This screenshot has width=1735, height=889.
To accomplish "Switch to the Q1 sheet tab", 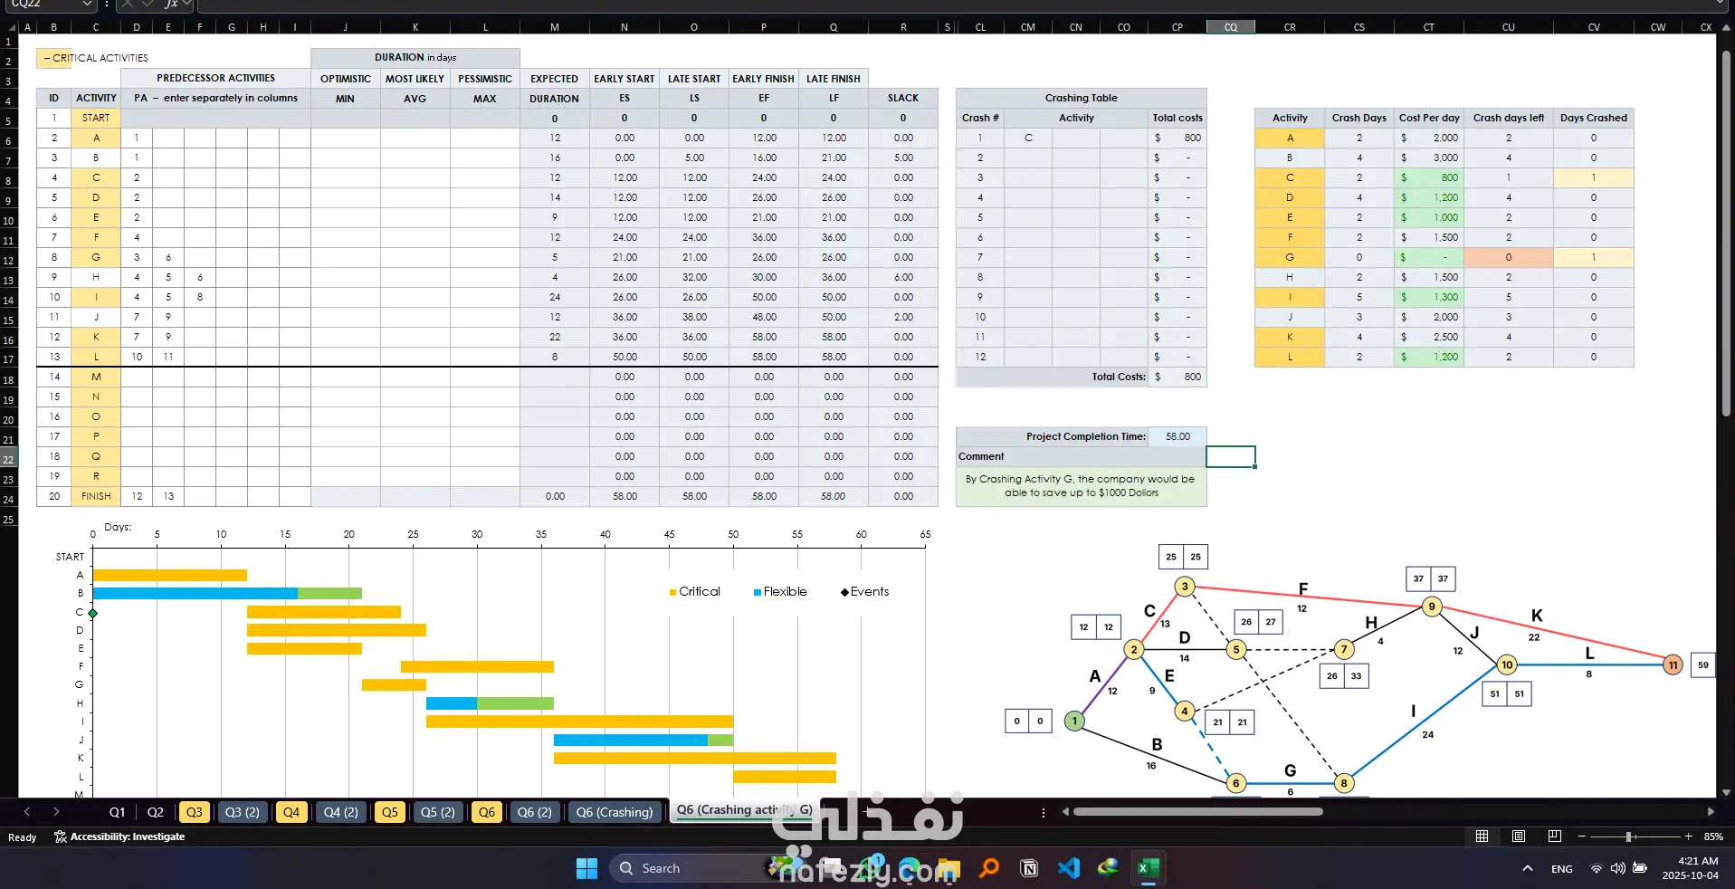I will pyautogui.click(x=118, y=812).
